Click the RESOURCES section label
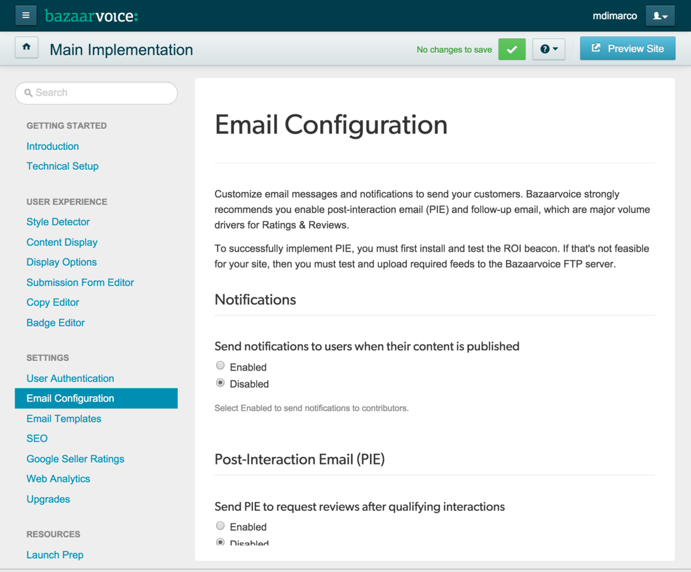The height and width of the screenshot is (572, 691). (x=53, y=535)
